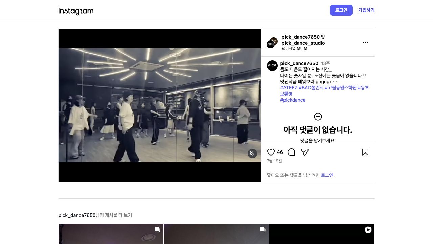Open pick_dance7650 in more-posts heading

77,215
